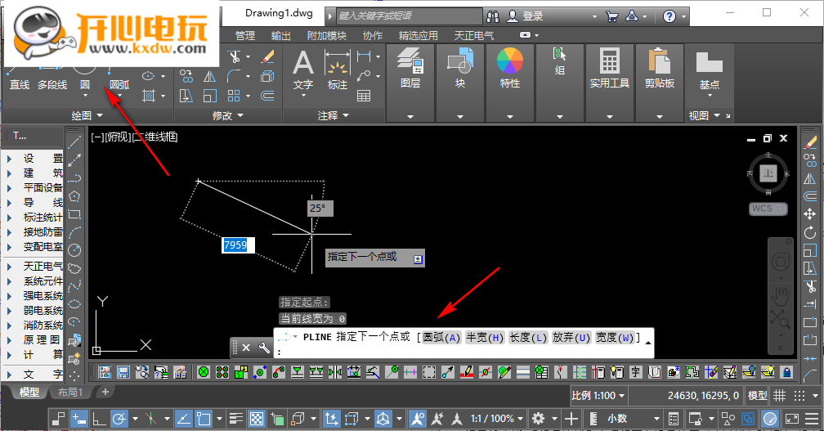This screenshot has width=824, height=431.
Task: Open the 天正电气 ribbon tab
Action: point(474,36)
